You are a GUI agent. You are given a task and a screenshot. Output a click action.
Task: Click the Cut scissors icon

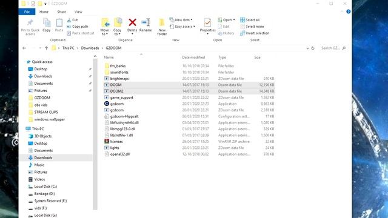(69, 20)
